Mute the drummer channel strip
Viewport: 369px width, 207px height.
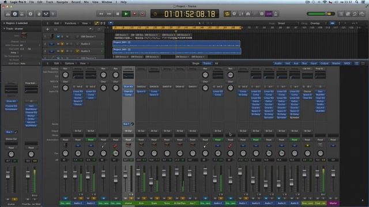coord(126,198)
